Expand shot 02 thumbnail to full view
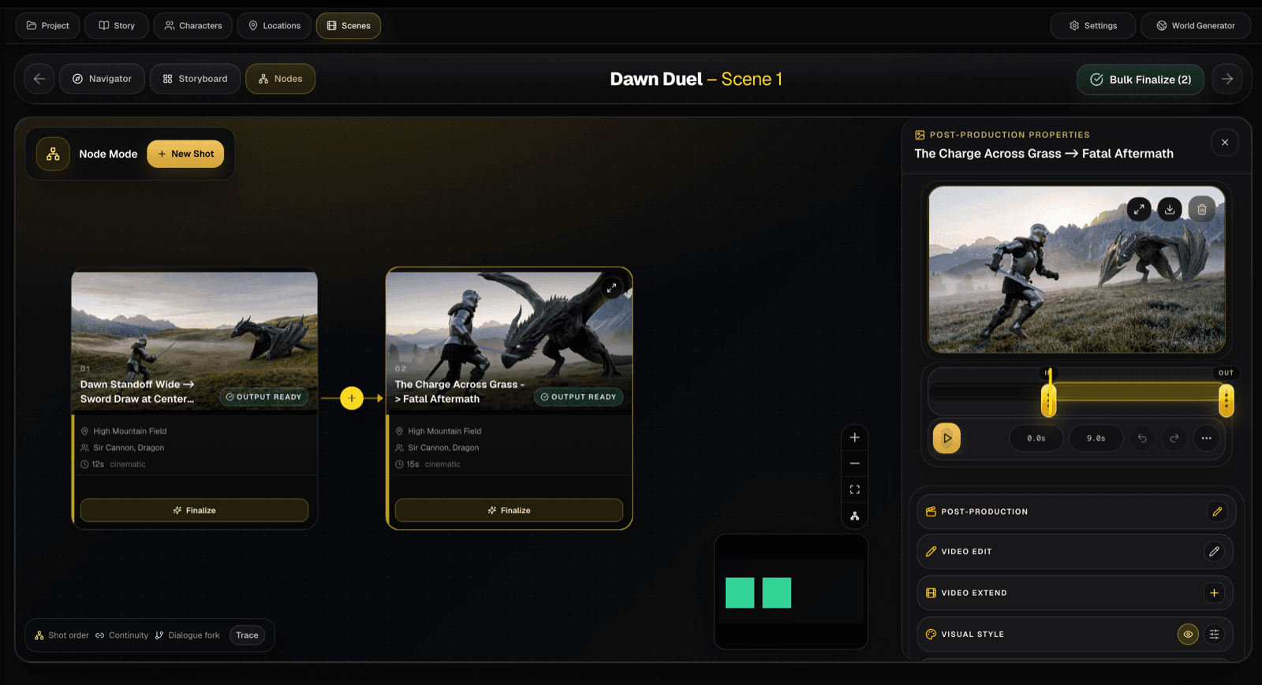This screenshot has height=685, width=1262. [611, 288]
